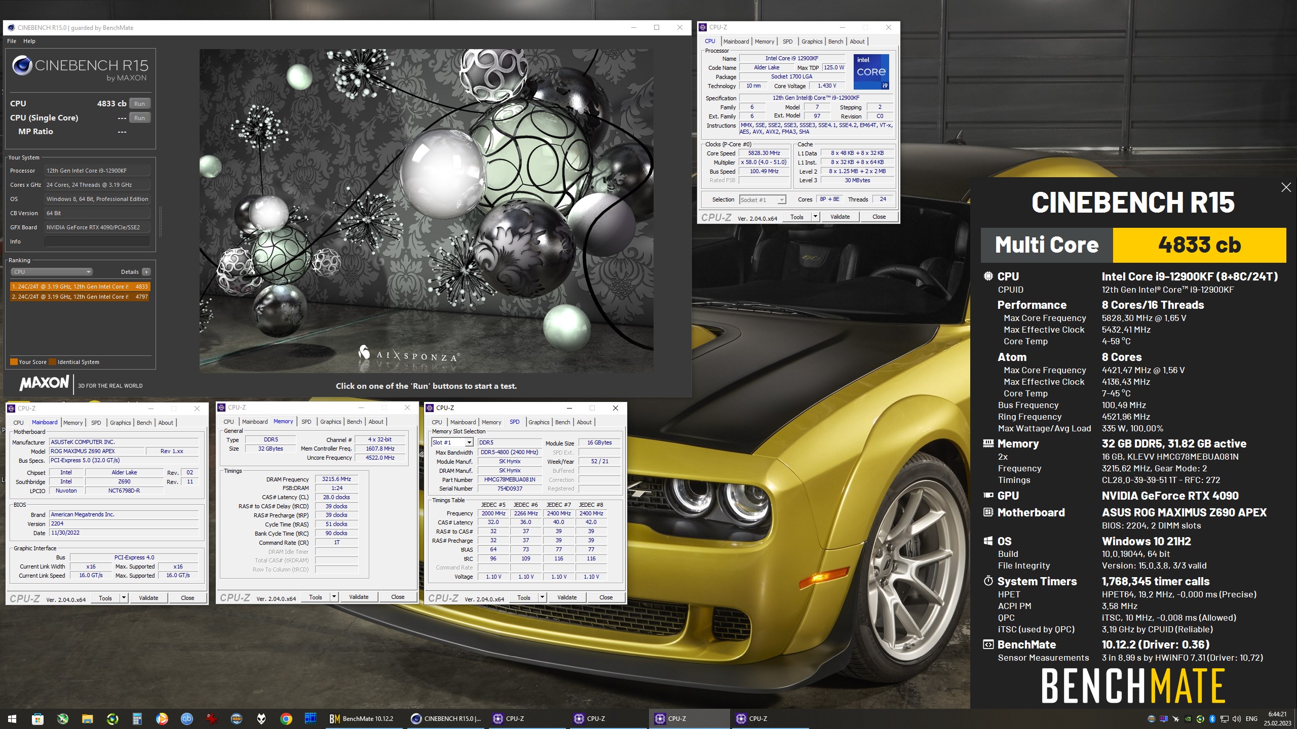Run the CPU (Single Core) test
Screen dimensions: 1297x729
[139, 117]
